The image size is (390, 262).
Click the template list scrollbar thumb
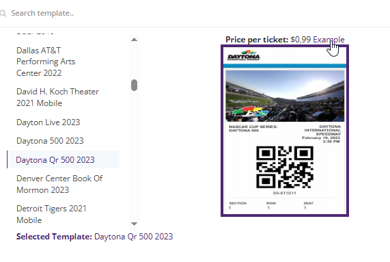pyautogui.click(x=134, y=86)
